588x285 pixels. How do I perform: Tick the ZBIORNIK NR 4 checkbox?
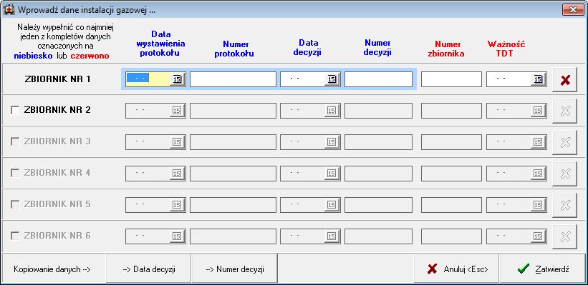pos(15,173)
